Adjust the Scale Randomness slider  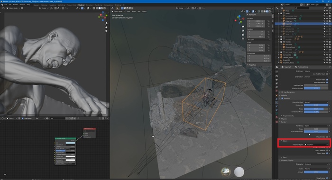(x=316, y=132)
